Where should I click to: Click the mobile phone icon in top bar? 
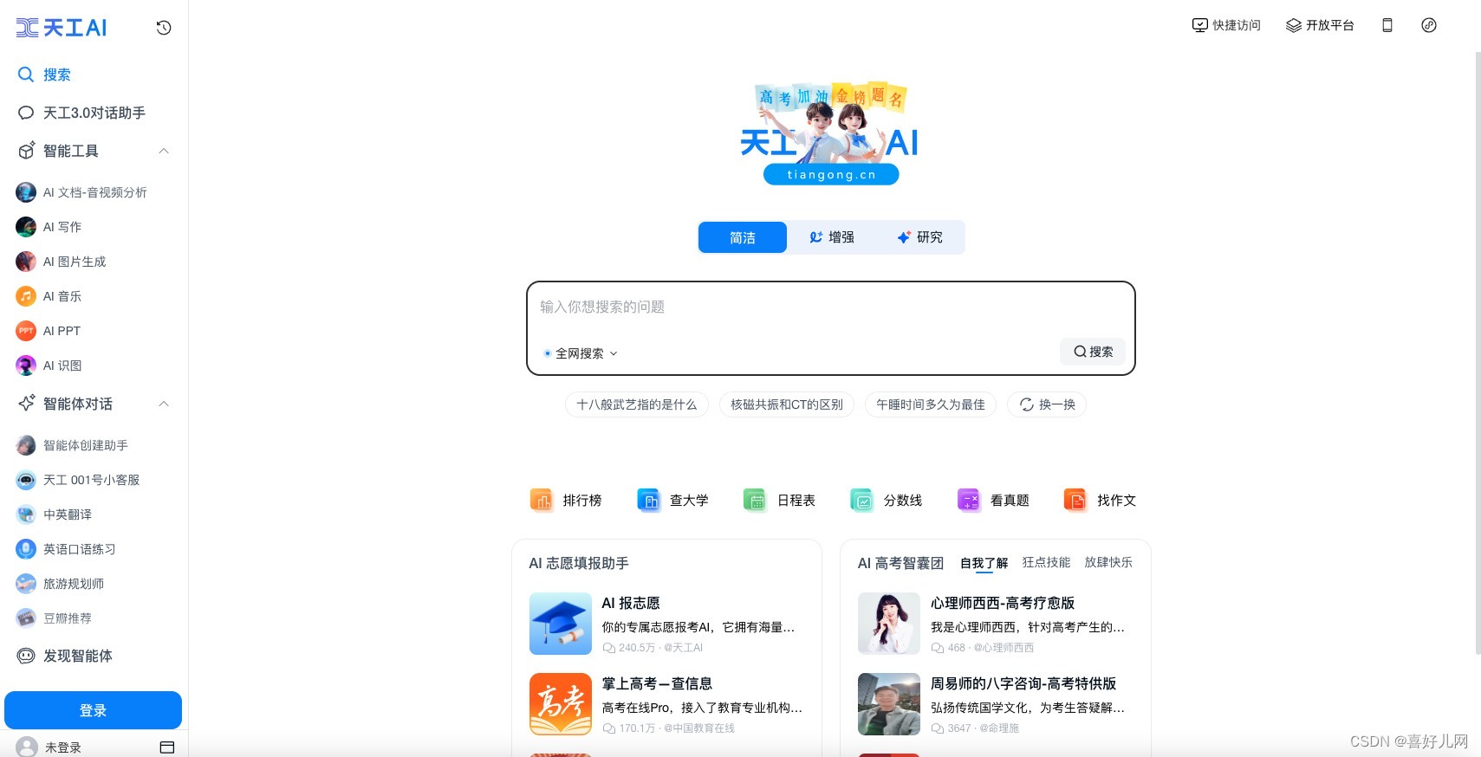[1387, 25]
